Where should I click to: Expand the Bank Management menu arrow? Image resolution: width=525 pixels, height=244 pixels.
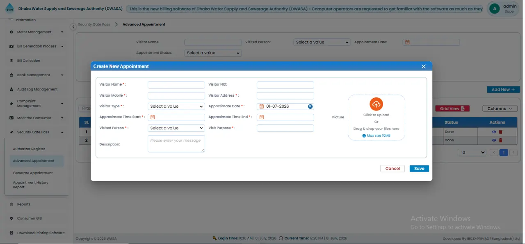[62, 75]
